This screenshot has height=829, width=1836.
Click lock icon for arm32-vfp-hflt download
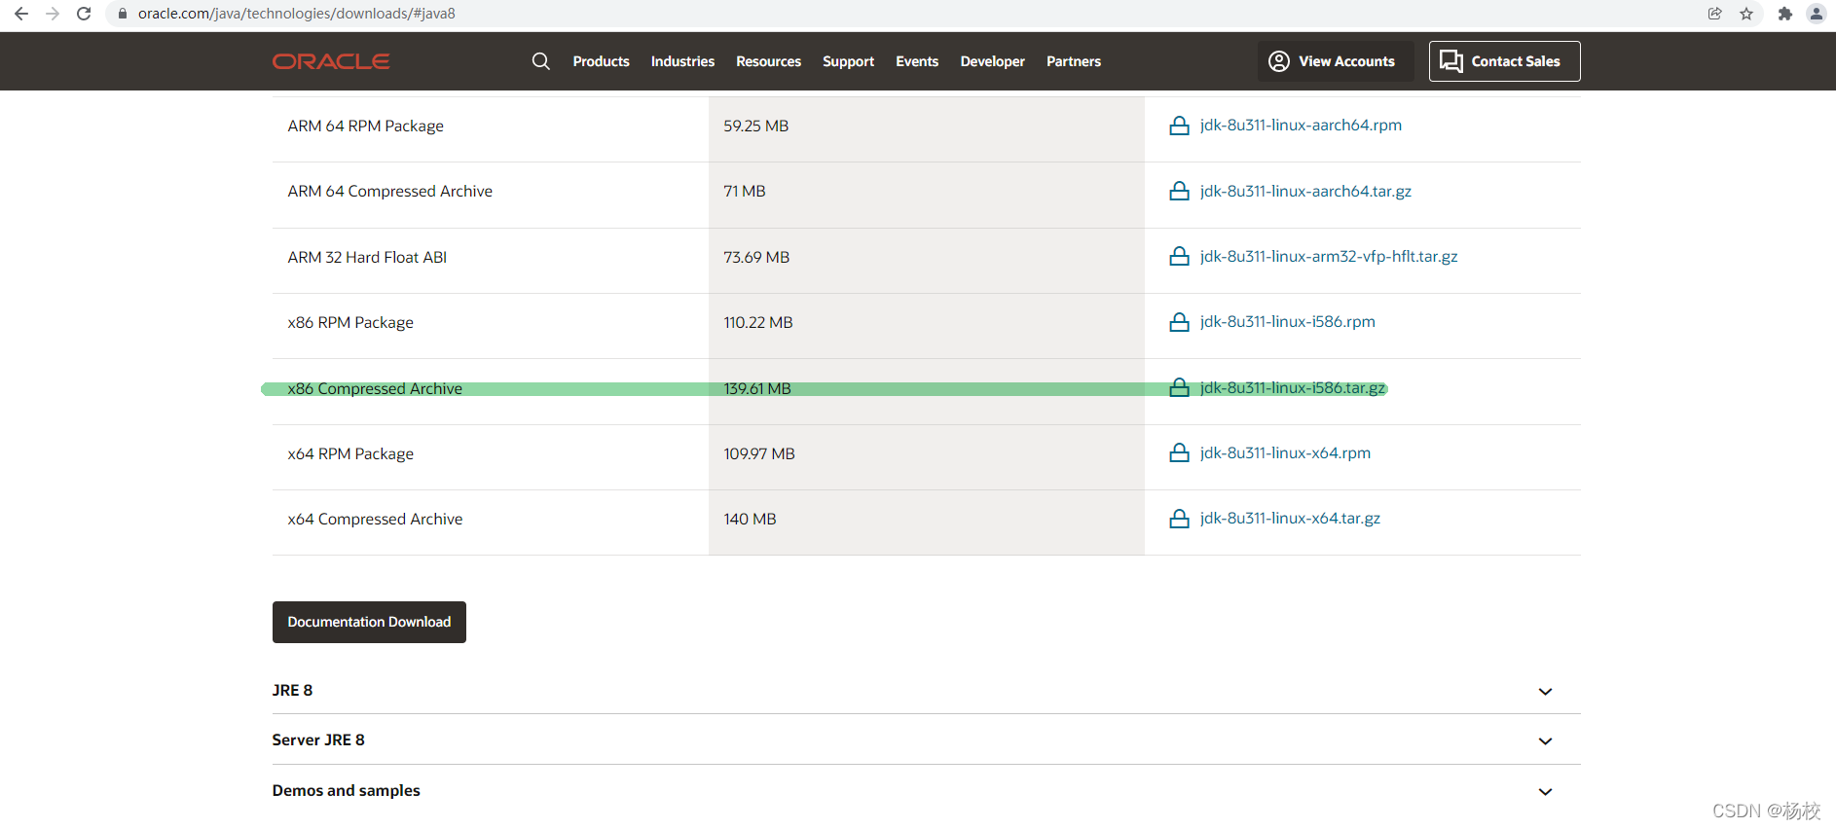point(1179,256)
